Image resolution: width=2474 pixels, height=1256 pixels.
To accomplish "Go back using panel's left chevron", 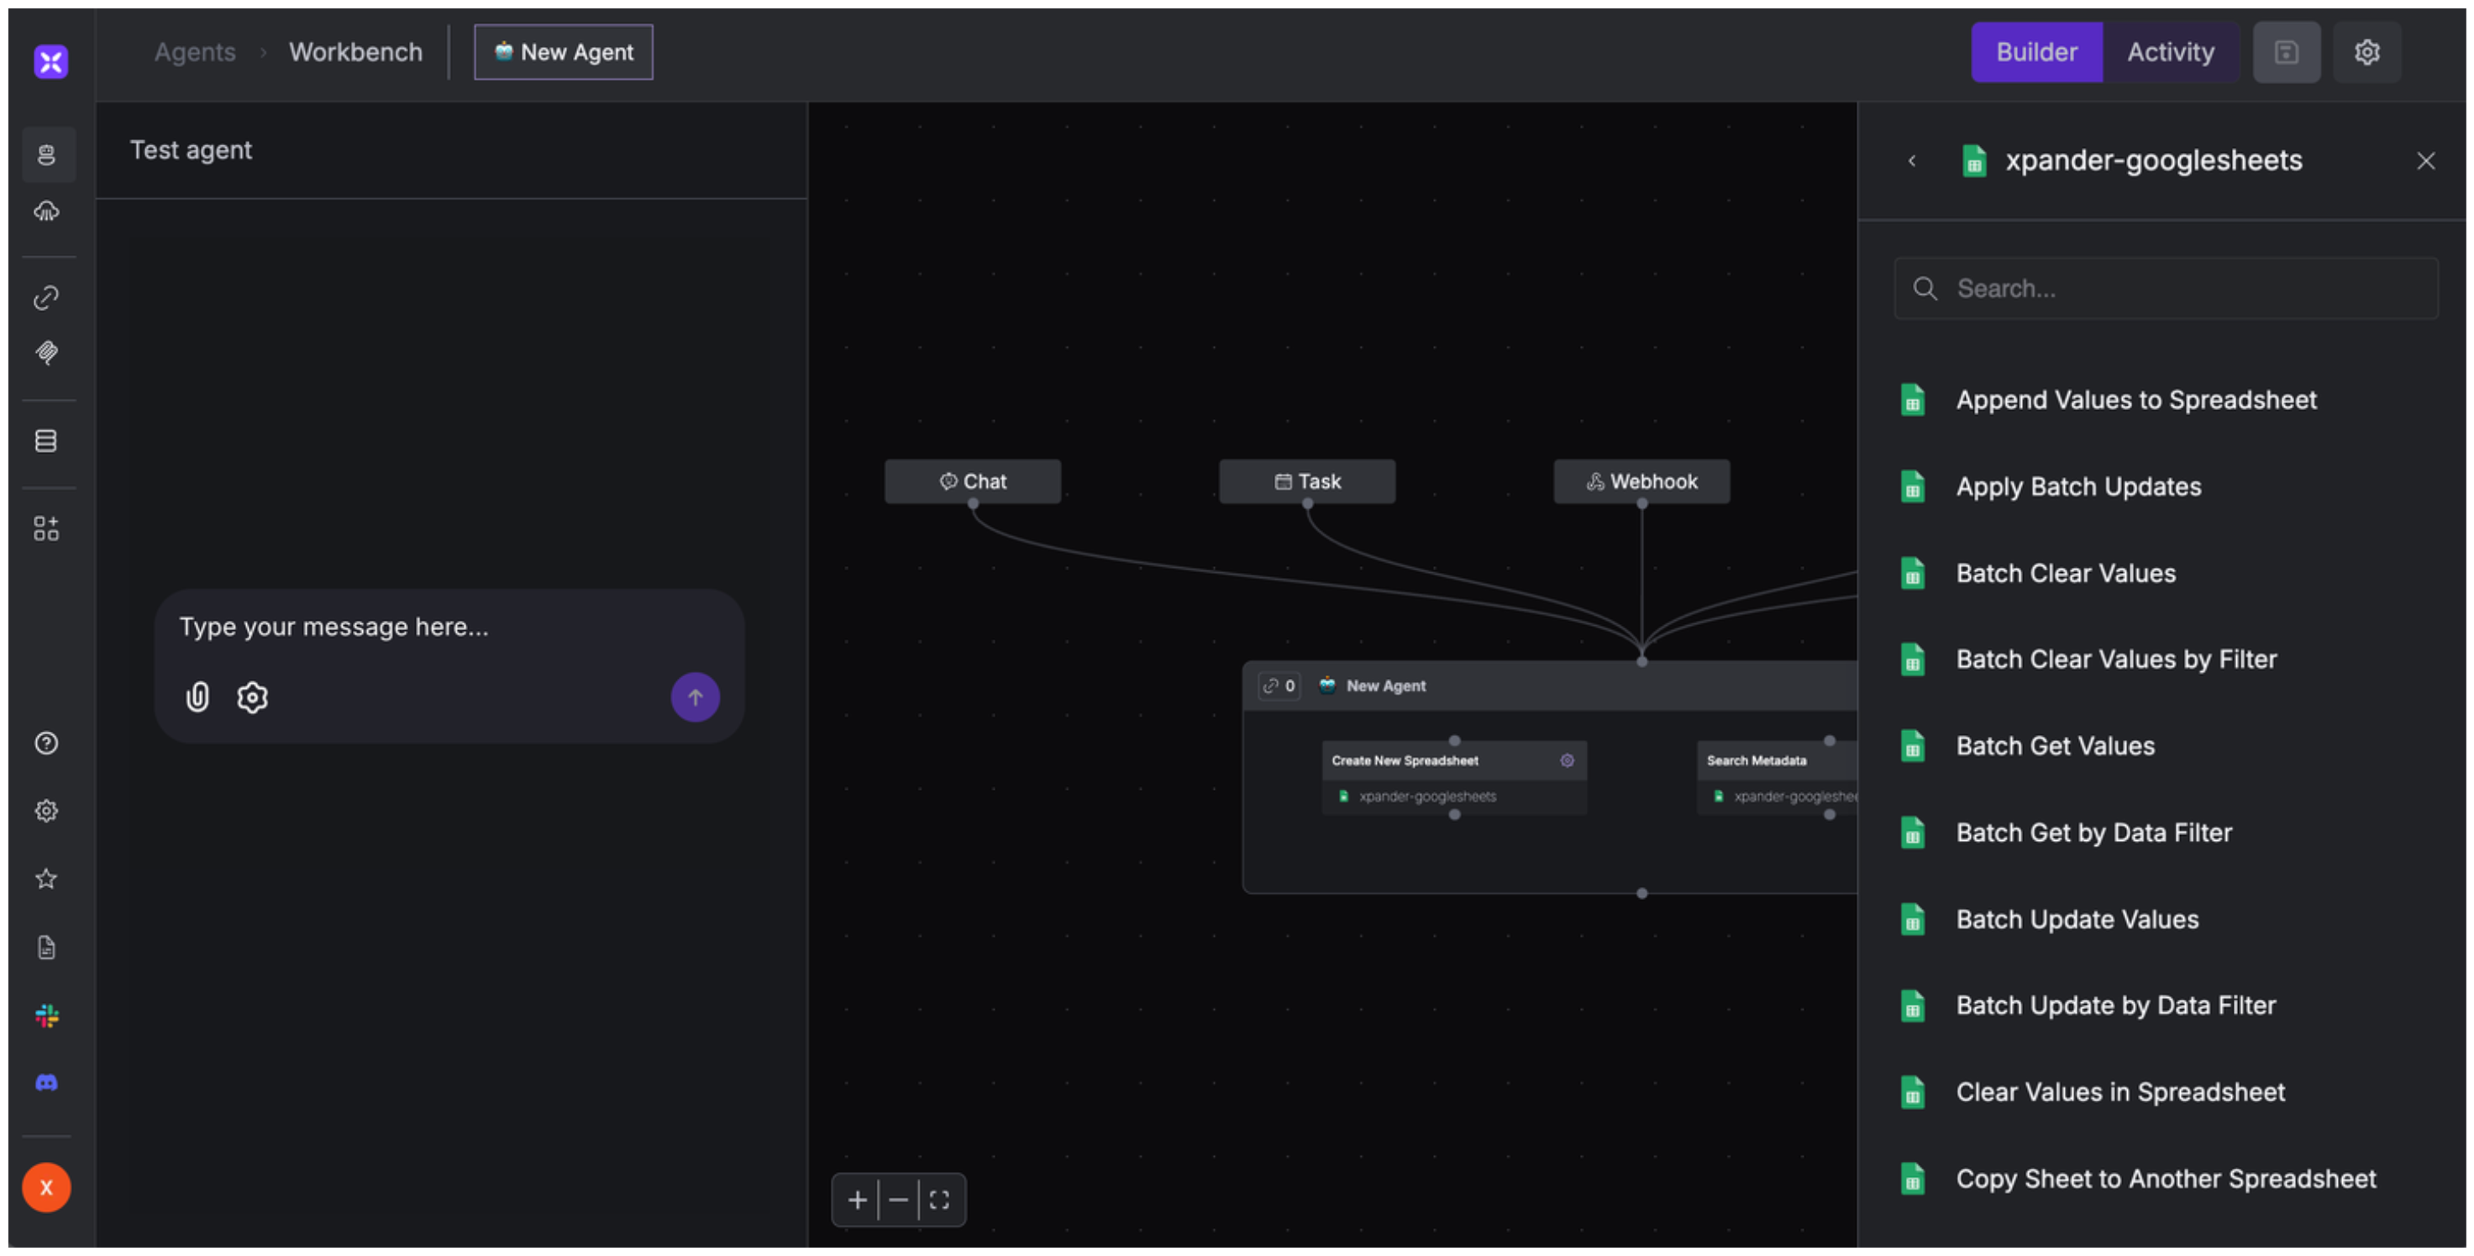I will [1911, 160].
